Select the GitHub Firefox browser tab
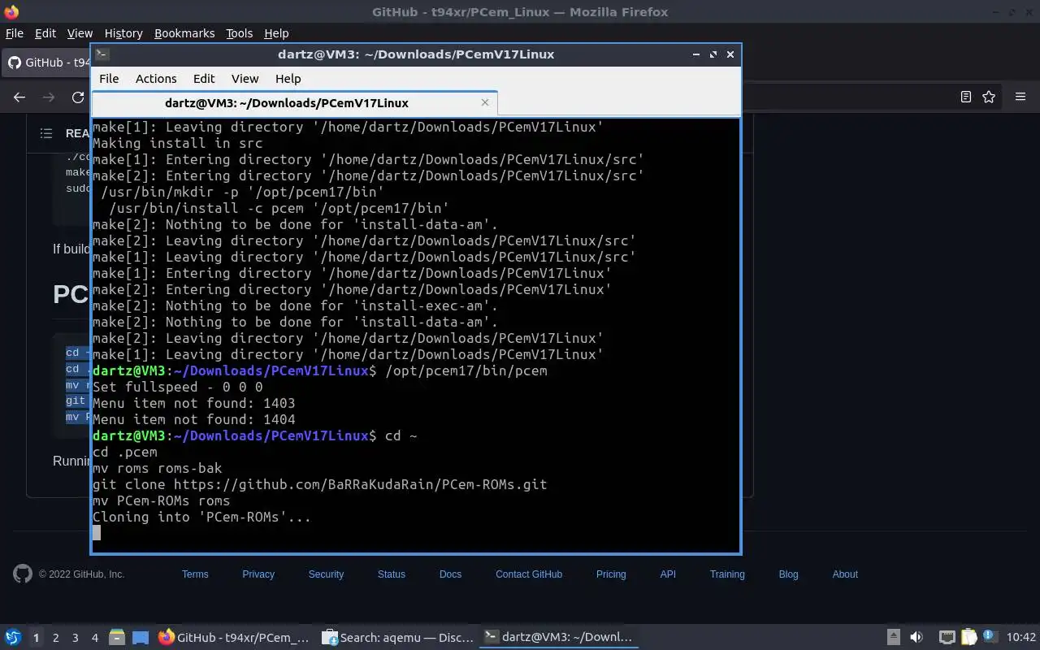Screen dimensions: 1040x650 pos(47,63)
